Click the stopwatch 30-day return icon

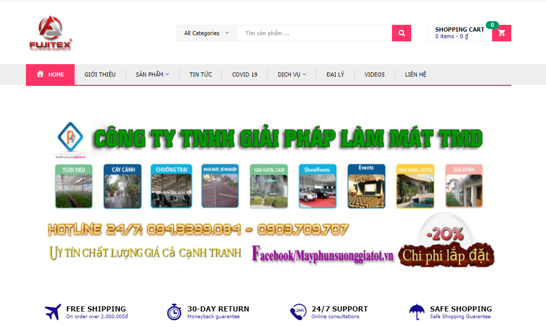pos(174,312)
